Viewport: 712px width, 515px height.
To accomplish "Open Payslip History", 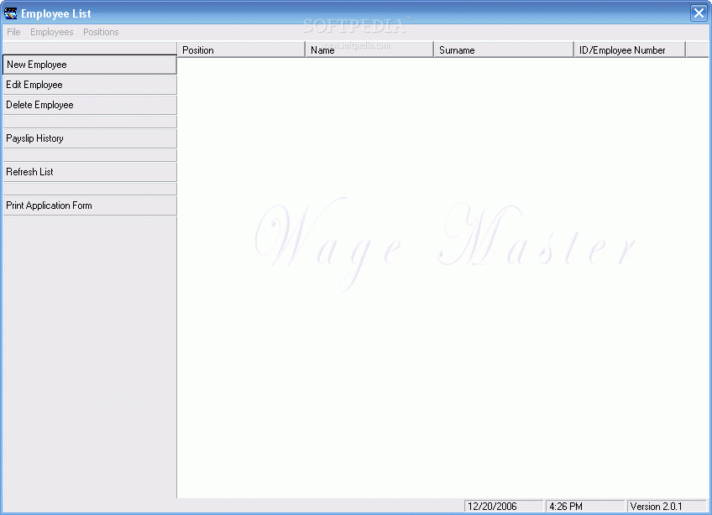I will point(90,138).
